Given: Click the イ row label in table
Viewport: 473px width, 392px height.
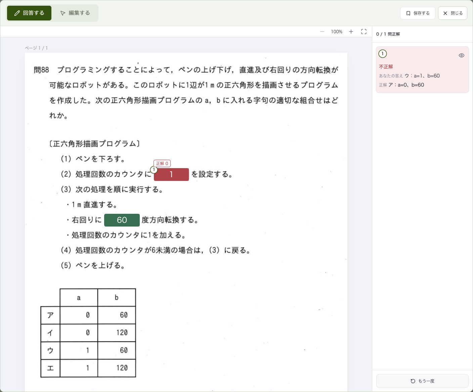Looking at the screenshot, I should coord(50,333).
